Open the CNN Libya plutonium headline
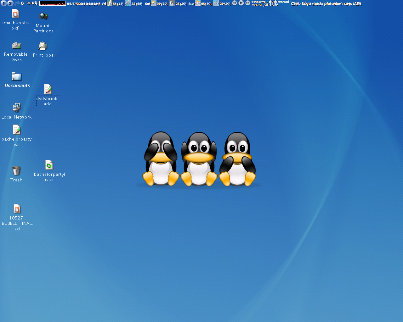 click(326, 4)
